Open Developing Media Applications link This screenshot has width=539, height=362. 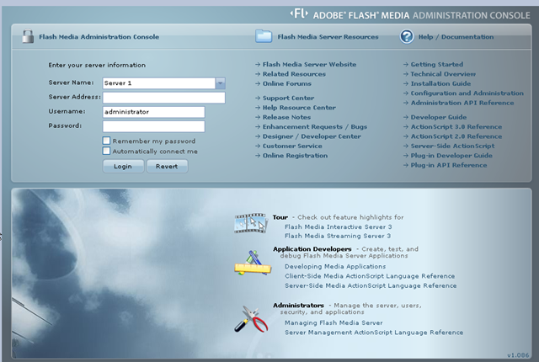(x=335, y=267)
